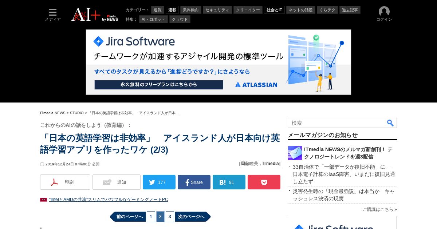Follow the STUDIO breadcrumb link
437x229 pixels.
[x=77, y=113]
